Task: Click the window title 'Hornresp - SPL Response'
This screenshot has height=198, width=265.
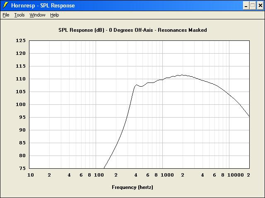Action: [43, 5]
